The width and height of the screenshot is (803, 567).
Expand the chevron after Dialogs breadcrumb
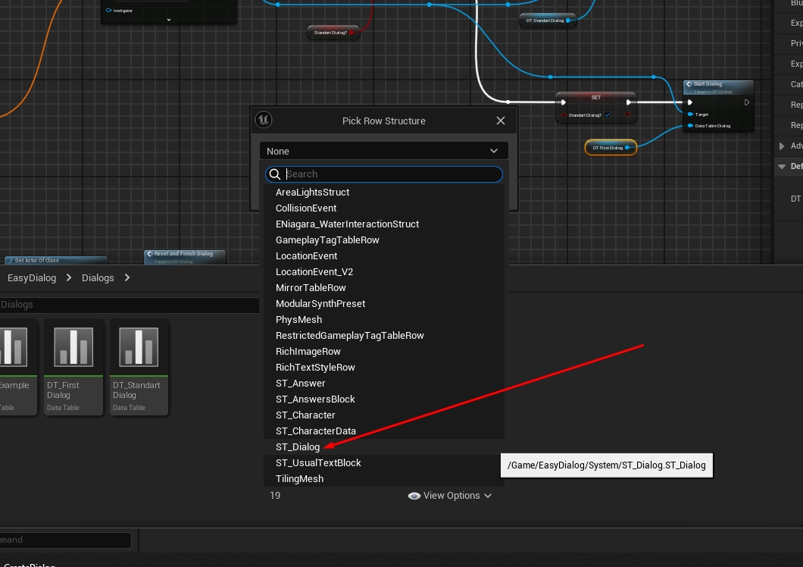(x=127, y=278)
